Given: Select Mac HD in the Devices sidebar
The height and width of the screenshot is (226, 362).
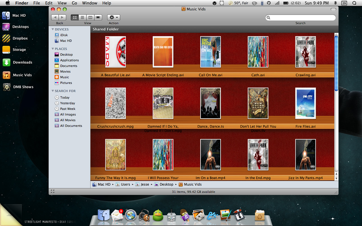Looking at the screenshot, I should pyautogui.click(x=63, y=40).
